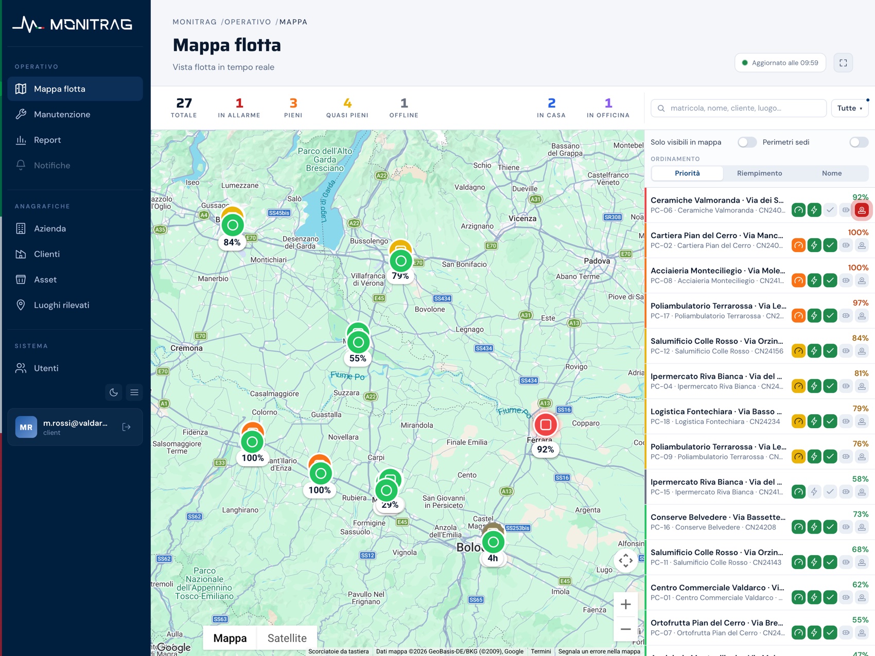
Task: Click Aggiornato alle 09:59 status badge
Action: (x=780, y=63)
